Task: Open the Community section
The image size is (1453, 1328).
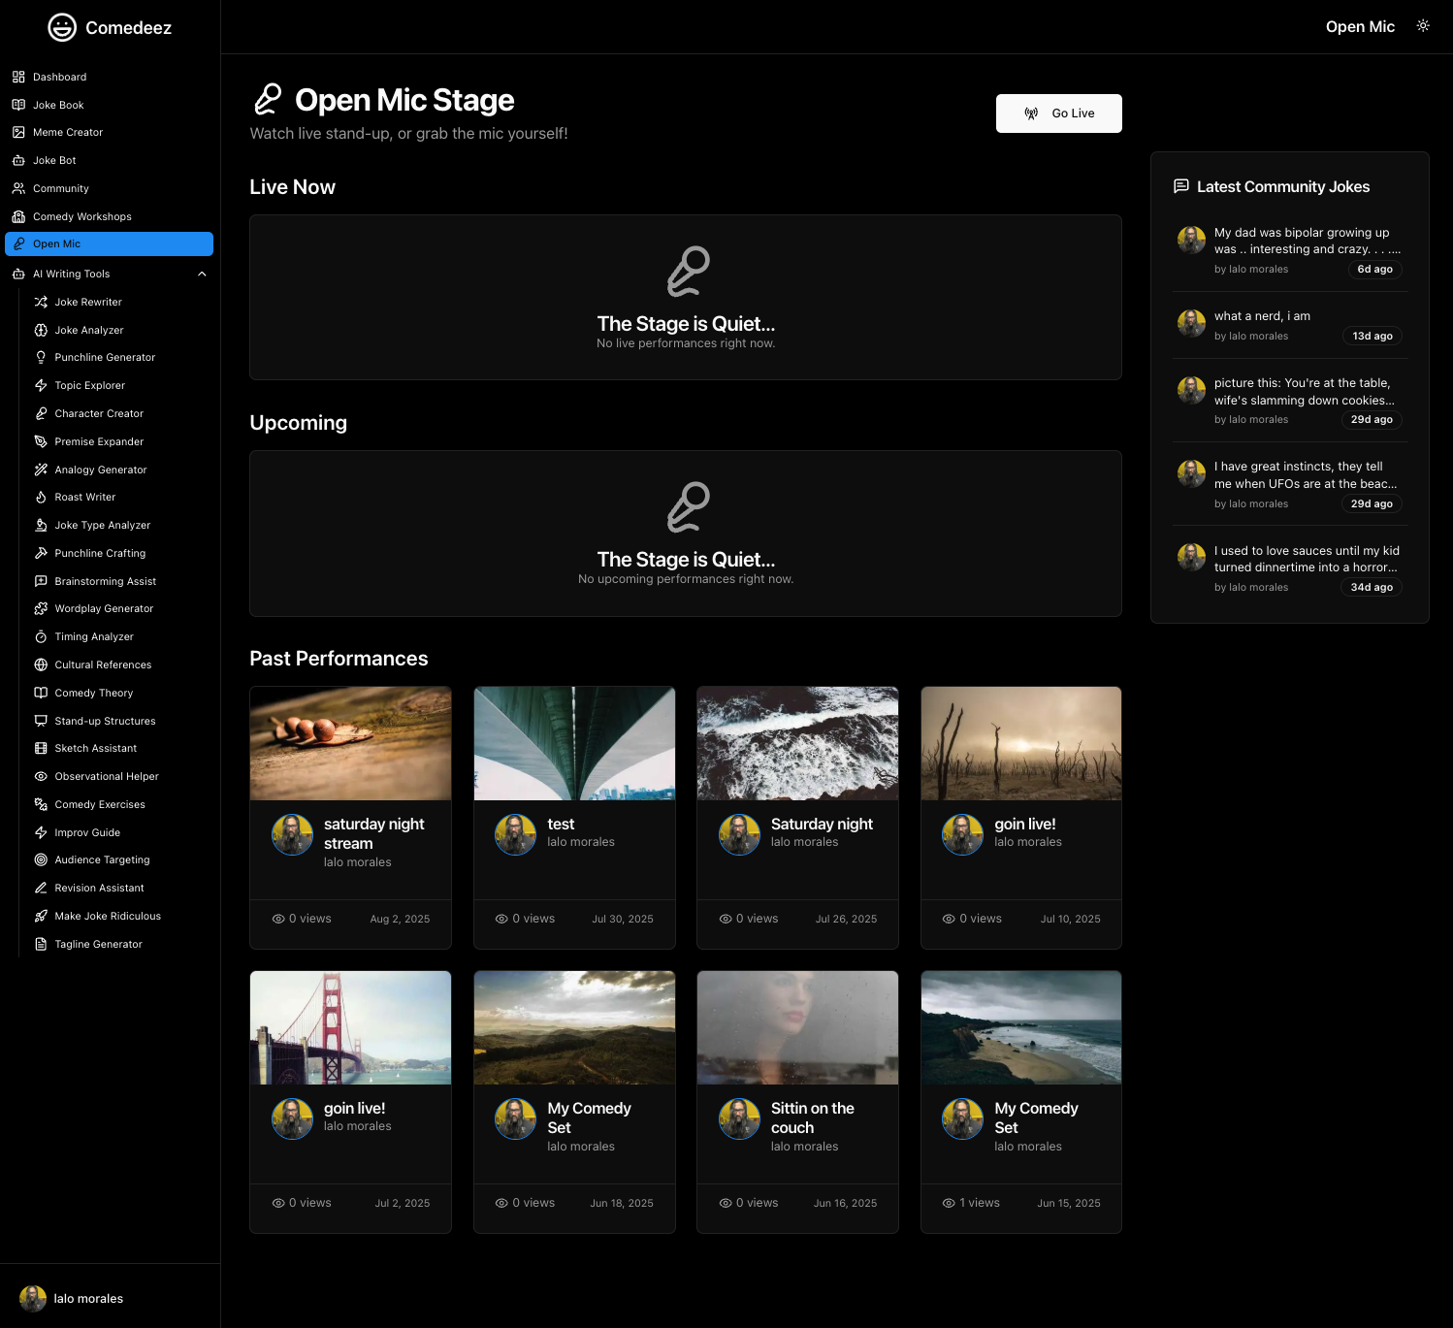Action: pos(61,188)
